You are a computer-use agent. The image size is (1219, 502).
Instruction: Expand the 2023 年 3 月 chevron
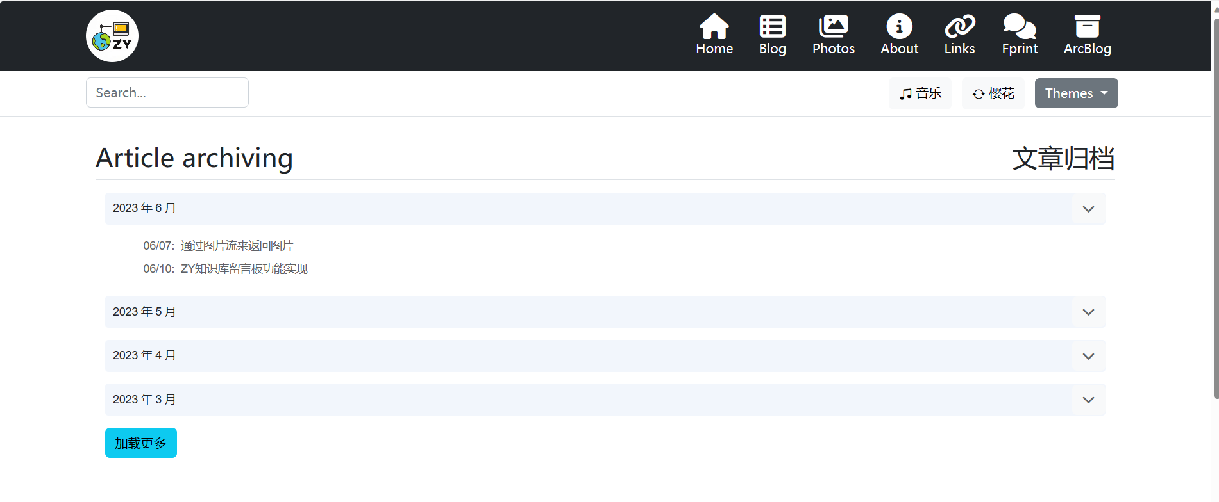(1088, 400)
